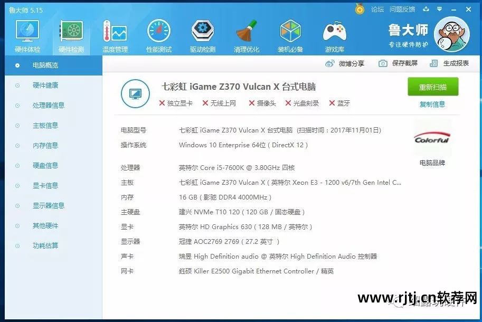Click the 复制信息 link
The height and width of the screenshot is (322, 482).
(432, 105)
